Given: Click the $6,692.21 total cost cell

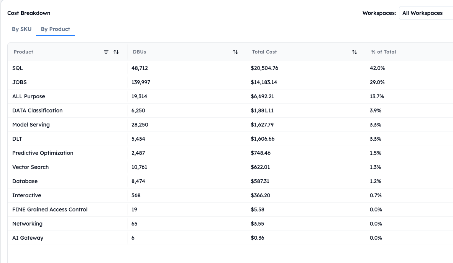Looking at the screenshot, I should [x=262, y=96].
